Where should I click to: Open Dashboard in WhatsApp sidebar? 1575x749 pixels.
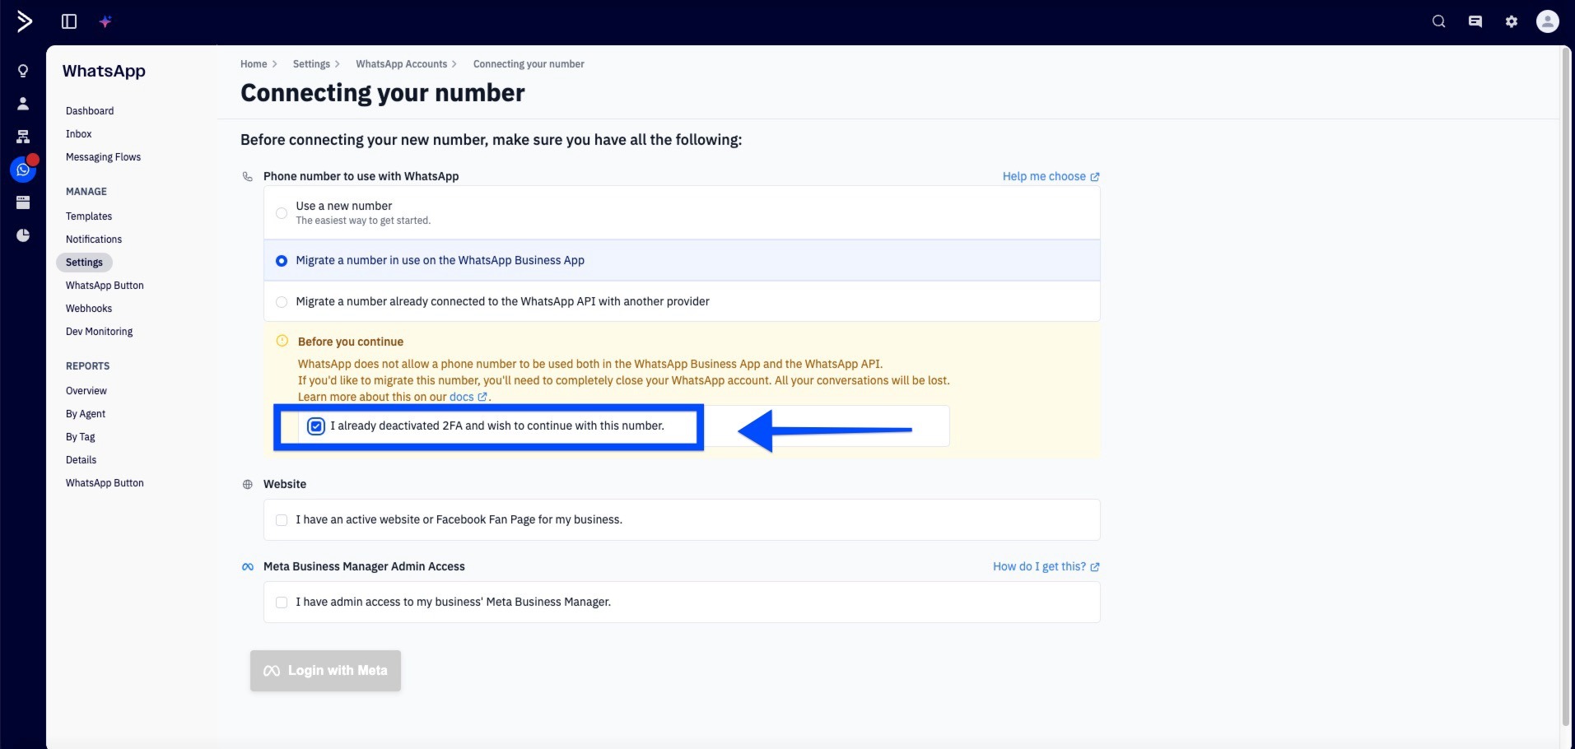click(90, 111)
